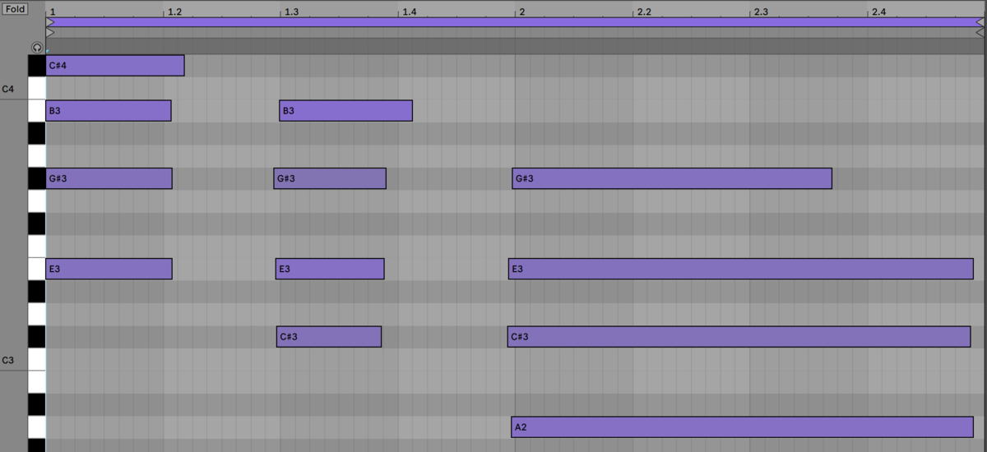The width and height of the screenshot is (987, 452).
Task: Select the E3 note starting at 1.3
Action: pyautogui.click(x=330, y=269)
